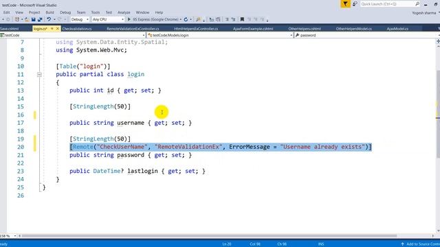The height and width of the screenshot is (247, 440).
Task: Toggle a bookmark with the bookmark icon
Action: (242, 19)
